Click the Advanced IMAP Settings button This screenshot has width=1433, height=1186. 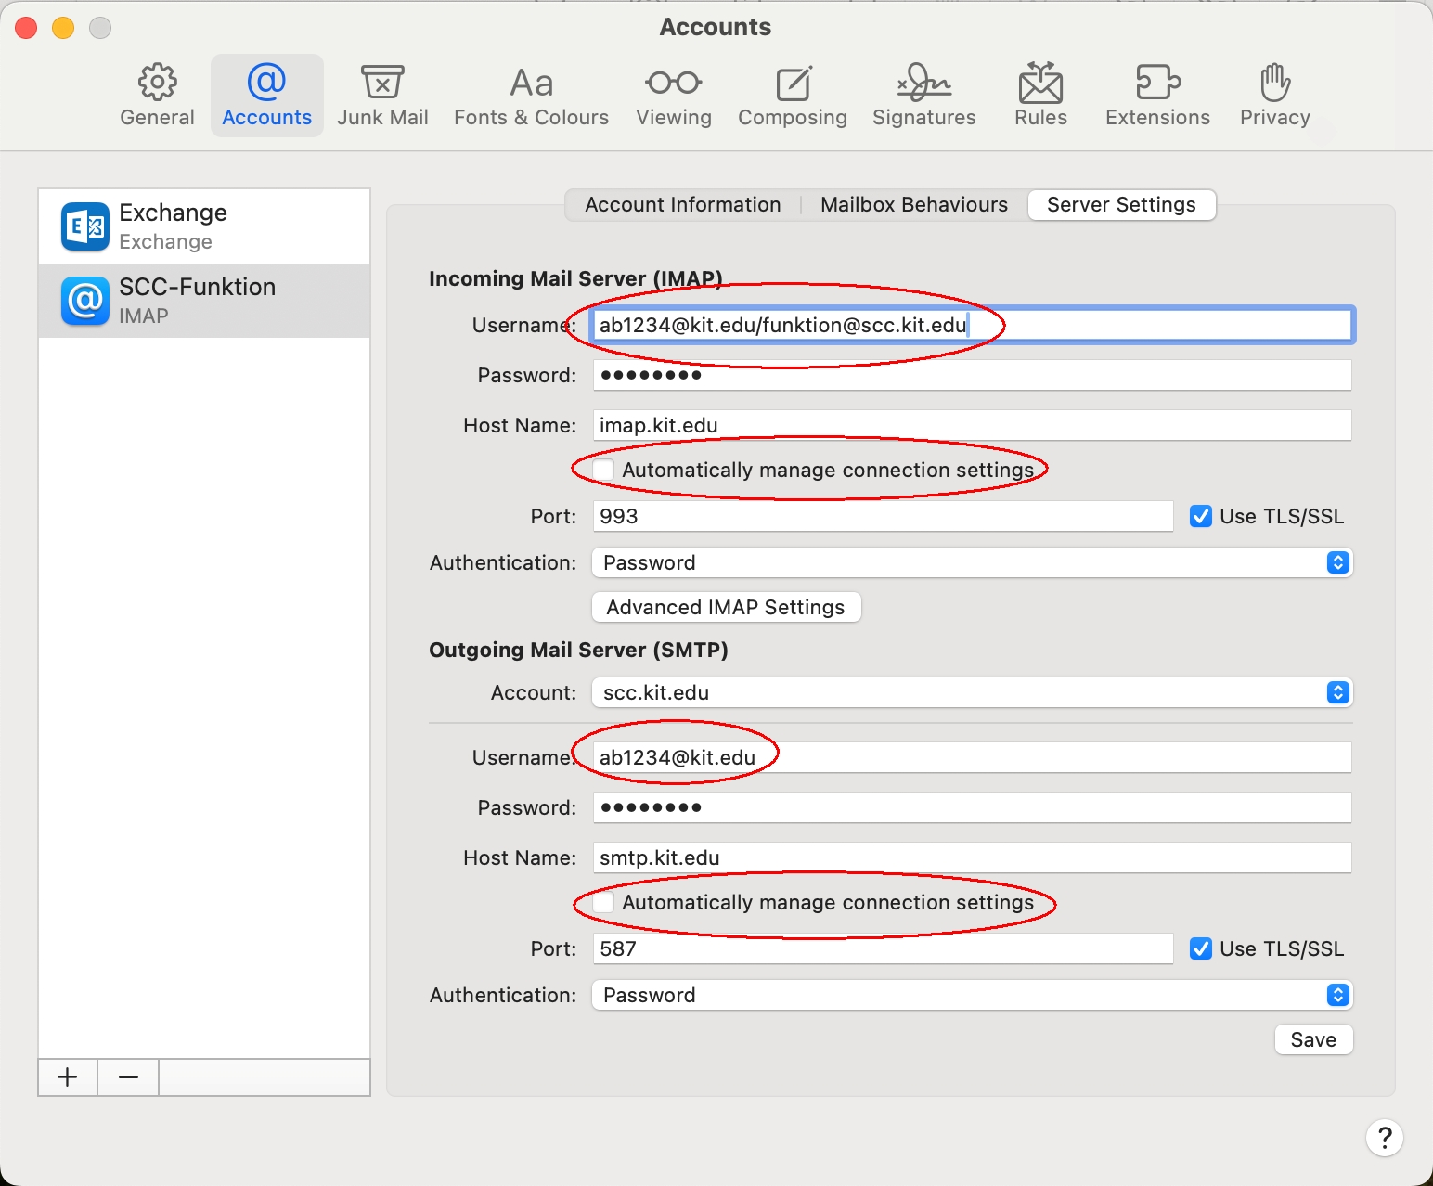click(726, 608)
